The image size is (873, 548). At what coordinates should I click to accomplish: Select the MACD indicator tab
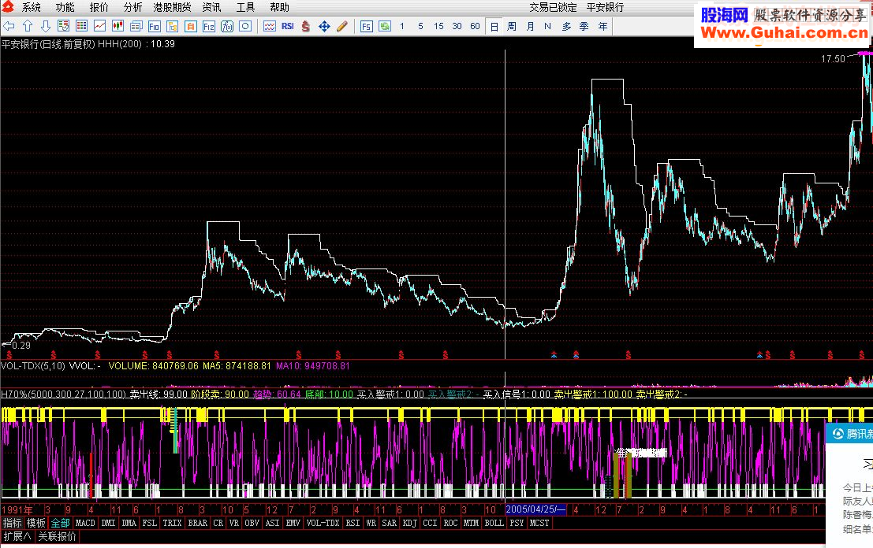pos(85,523)
